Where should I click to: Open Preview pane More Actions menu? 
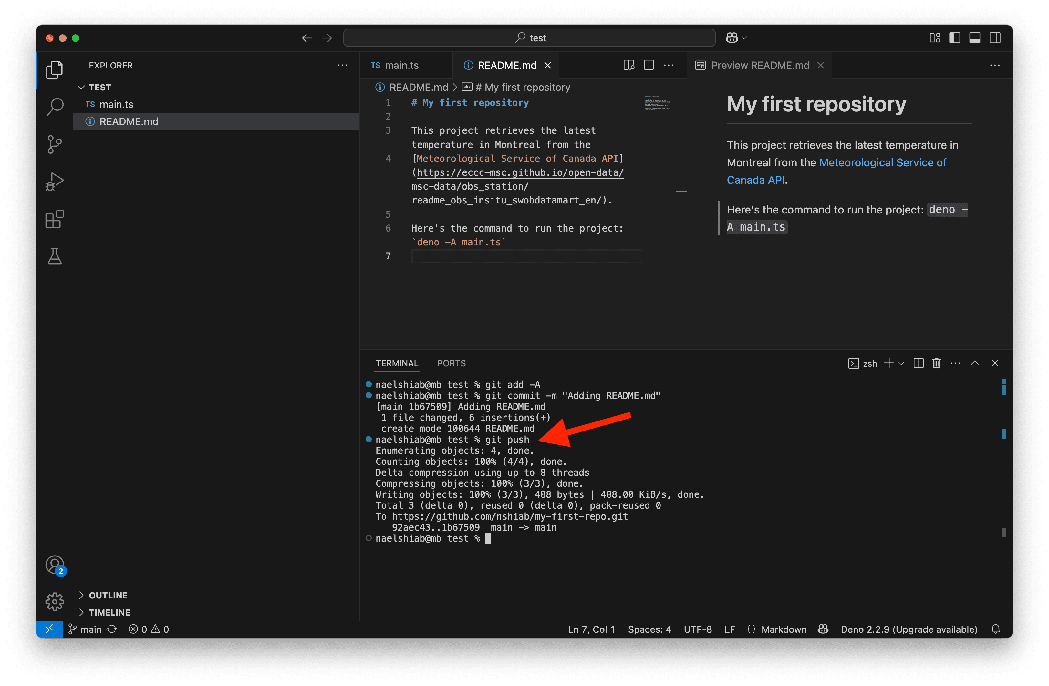(995, 65)
